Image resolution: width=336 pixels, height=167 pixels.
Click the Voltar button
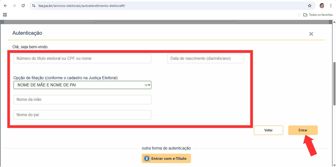point(268,130)
